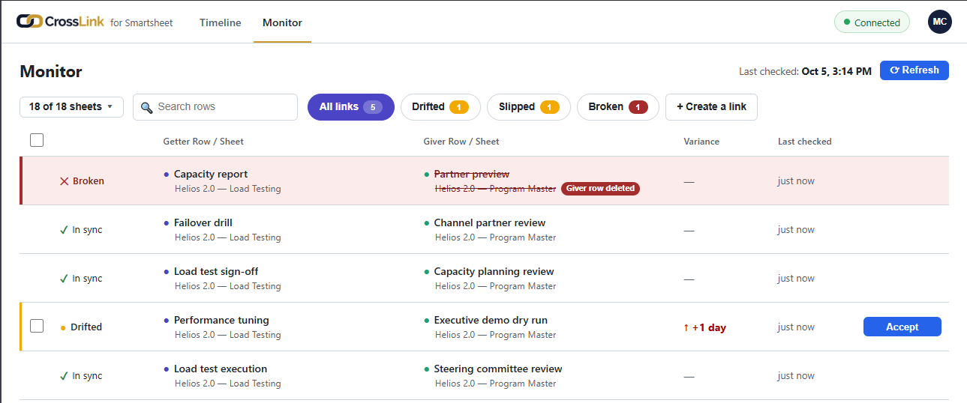The height and width of the screenshot is (403, 967).
Task: Click the Last checked column header
Action: (805, 142)
